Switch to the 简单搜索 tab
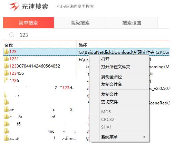Image resolution: width=174 pixels, height=143 pixels. (28, 23)
